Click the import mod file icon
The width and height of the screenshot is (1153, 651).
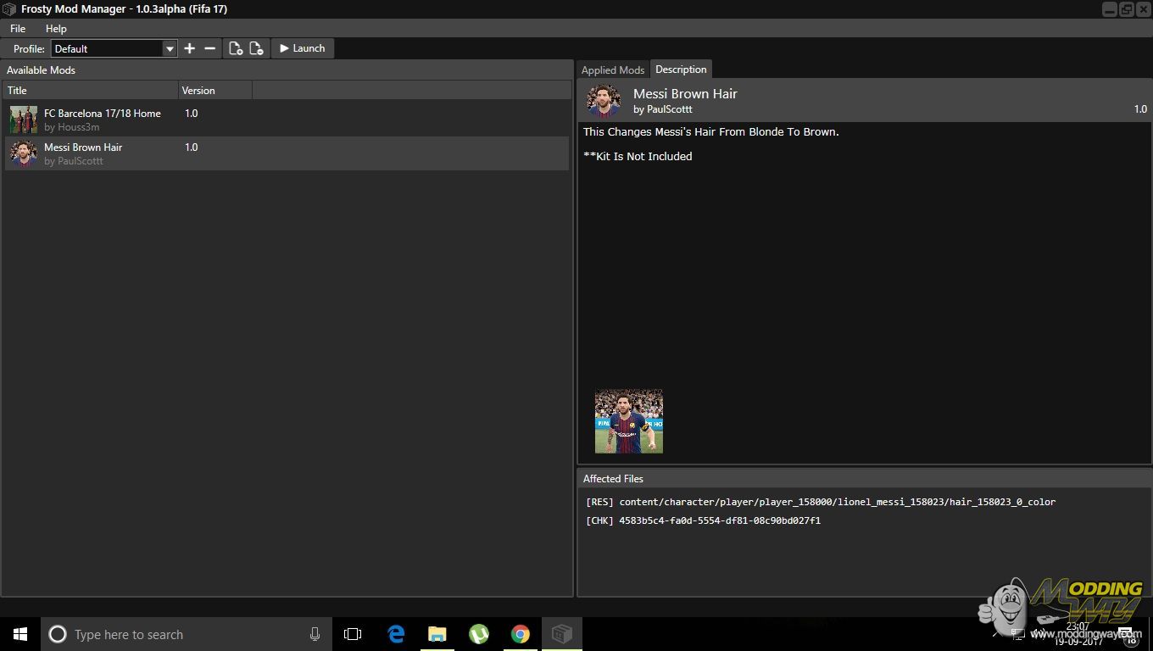(x=236, y=48)
